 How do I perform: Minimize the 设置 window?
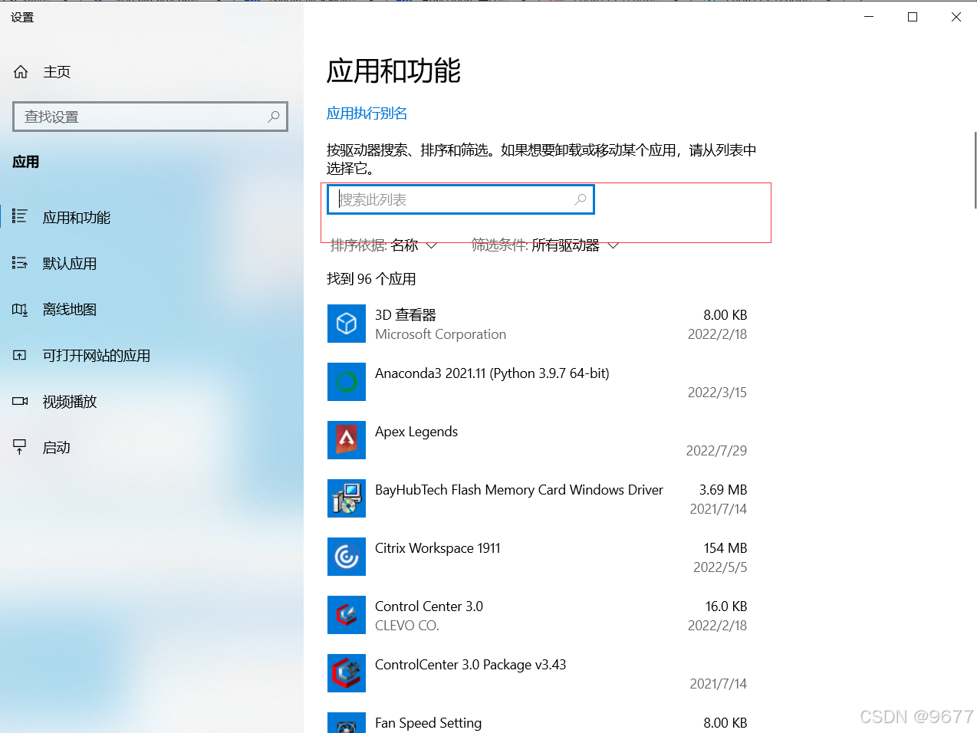(x=869, y=17)
